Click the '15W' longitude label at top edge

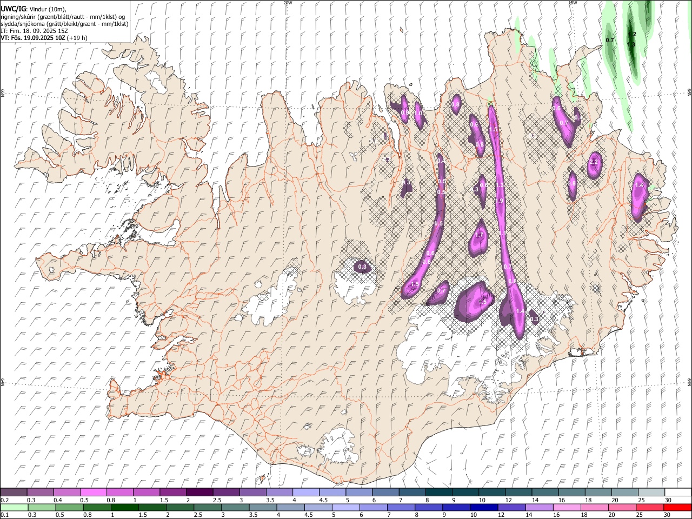click(x=573, y=3)
